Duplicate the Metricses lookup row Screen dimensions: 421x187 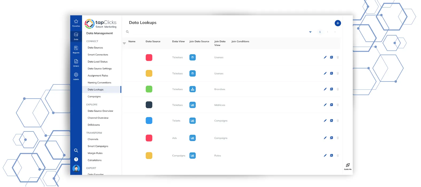[331, 105]
